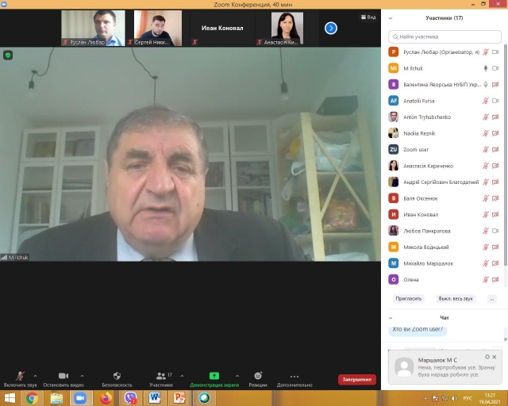Image resolution: width=508 pixels, height=406 pixels.
Task: Show next video thumbnails with blue arrow
Action: coord(331,29)
